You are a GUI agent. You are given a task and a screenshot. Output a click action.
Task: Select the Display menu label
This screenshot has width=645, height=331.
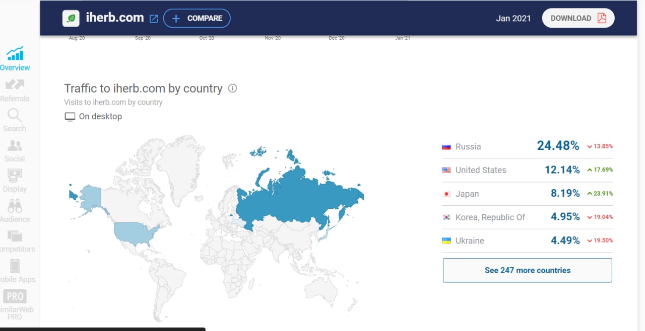click(15, 189)
